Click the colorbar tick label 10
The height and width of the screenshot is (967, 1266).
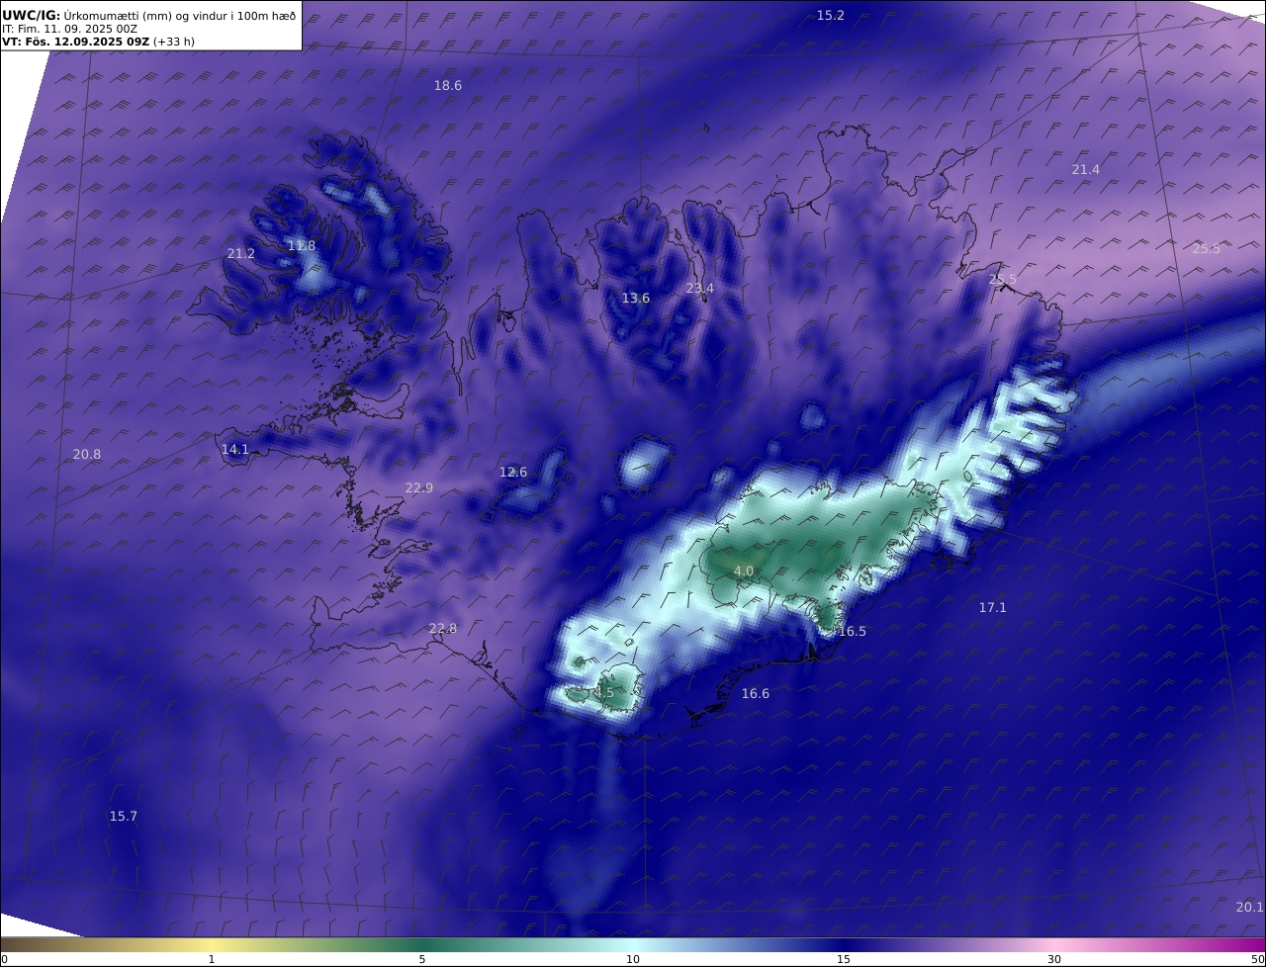(633, 959)
